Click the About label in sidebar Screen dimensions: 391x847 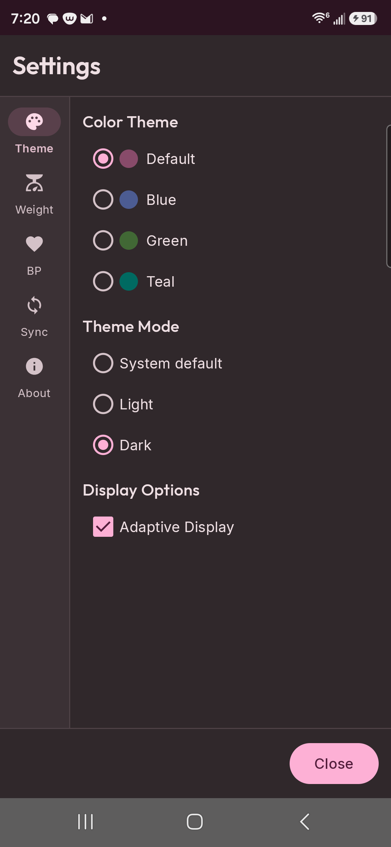point(34,393)
